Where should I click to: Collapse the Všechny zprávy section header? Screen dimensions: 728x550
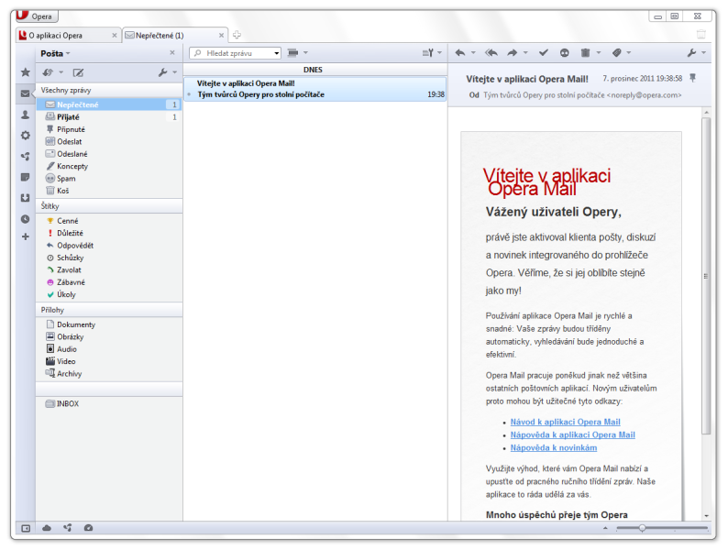point(110,90)
